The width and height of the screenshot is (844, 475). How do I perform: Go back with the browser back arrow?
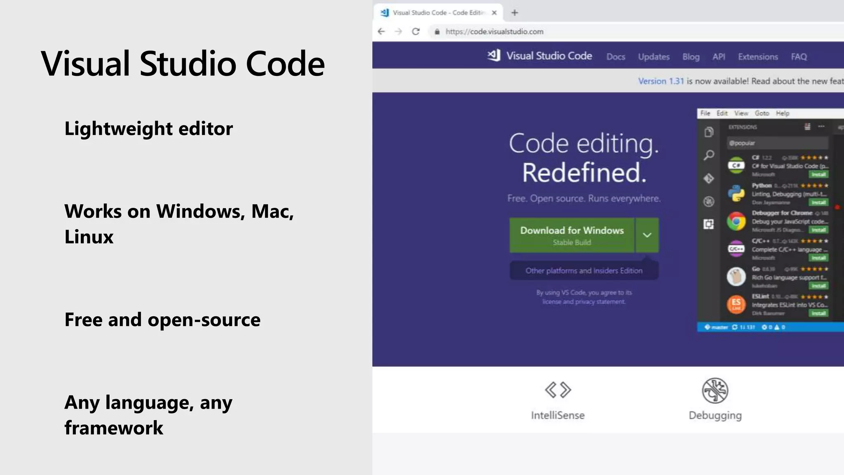(381, 31)
